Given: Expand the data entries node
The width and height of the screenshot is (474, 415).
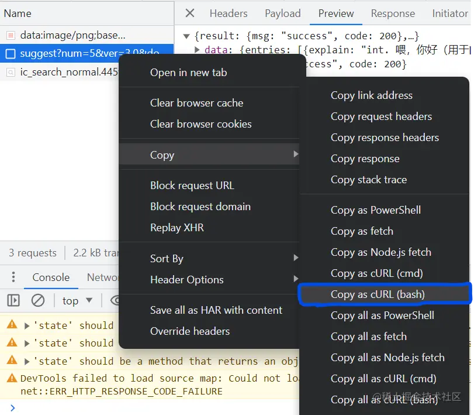Looking at the screenshot, I should point(197,50).
